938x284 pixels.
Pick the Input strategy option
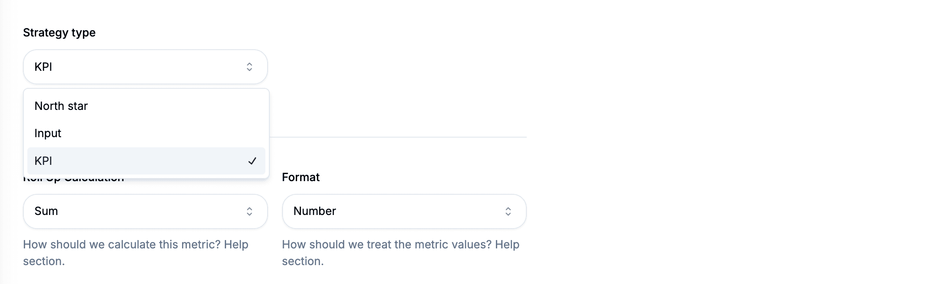point(48,133)
